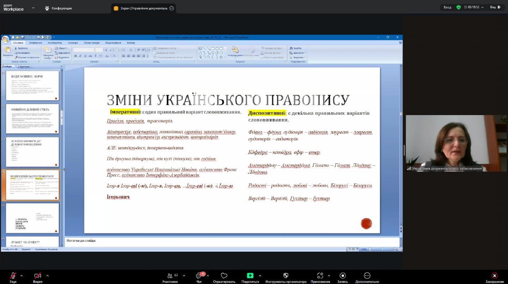
Task: Unmute the microphone with the Звук button
Action: click(x=13, y=276)
